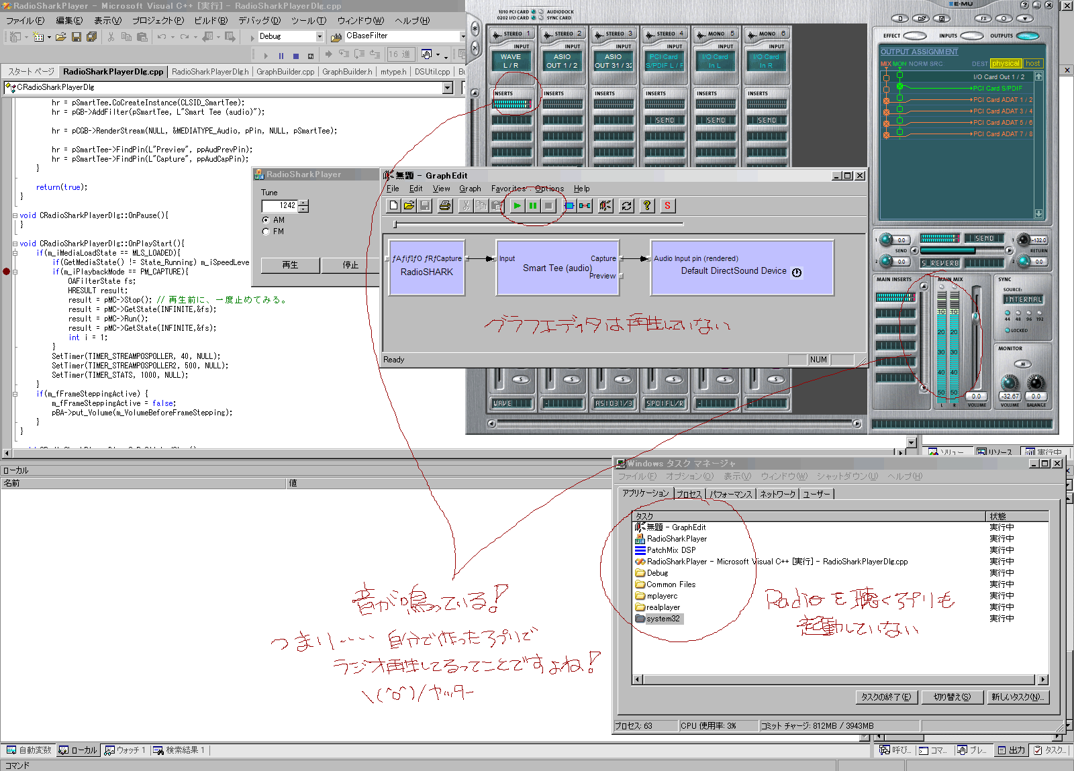Click Insert Filter icon in GraphEdit toolbar
This screenshot has width=1074, height=771.
click(569, 206)
